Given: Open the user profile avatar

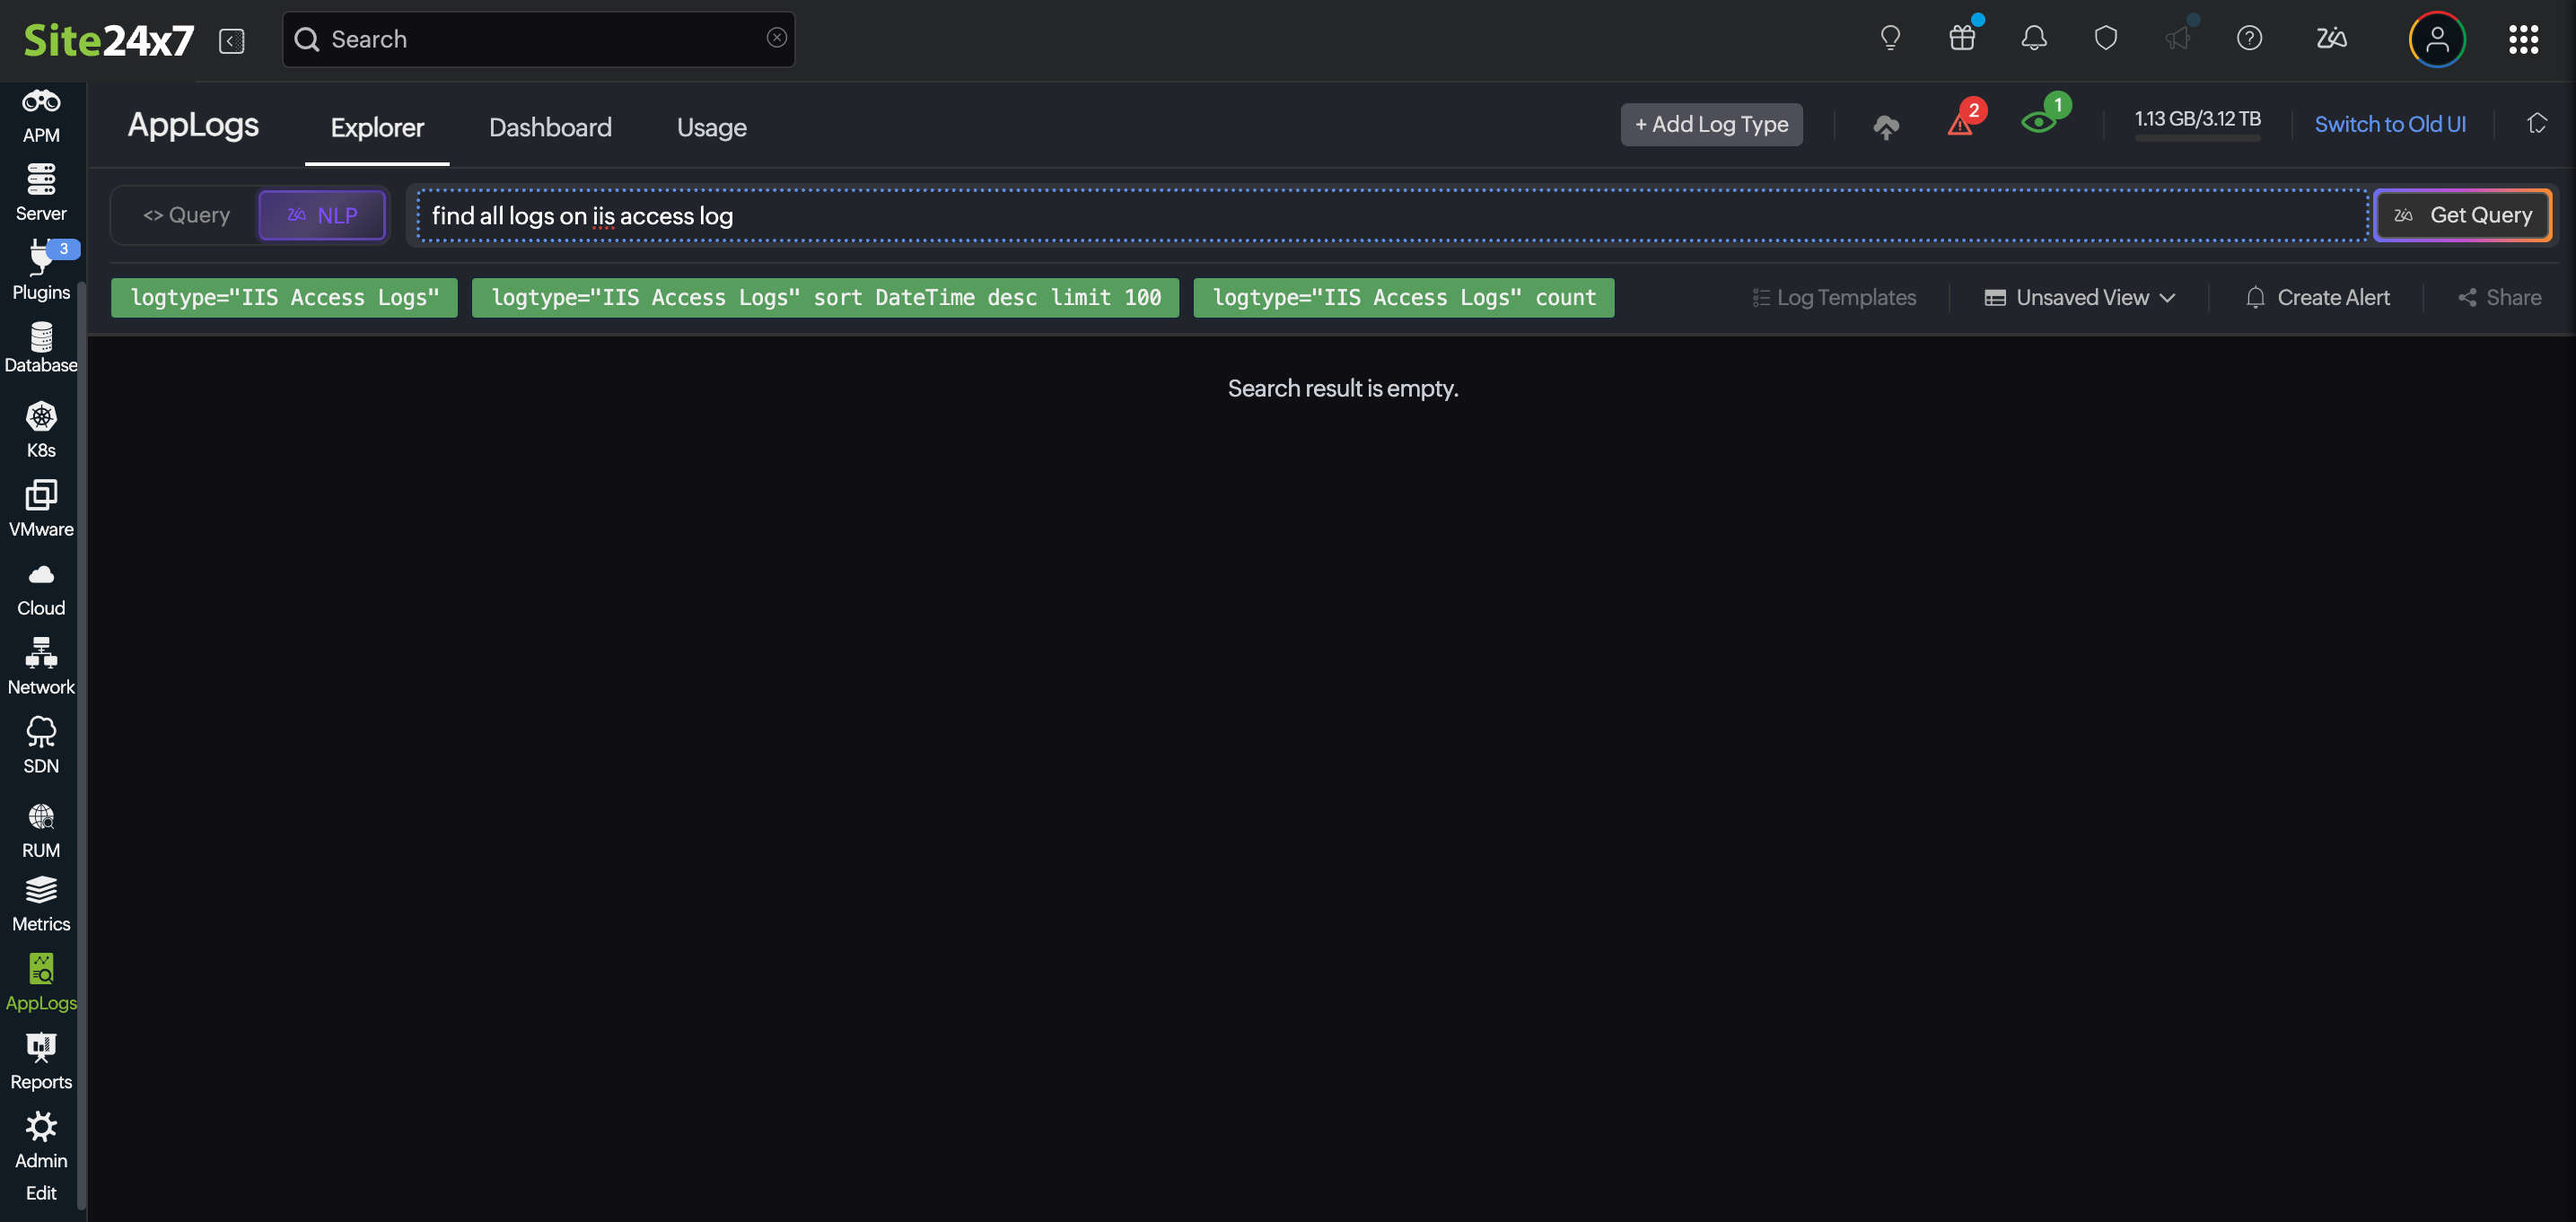Looking at the screenshot, I should click(2437, 39).
